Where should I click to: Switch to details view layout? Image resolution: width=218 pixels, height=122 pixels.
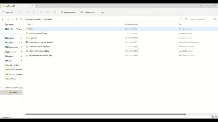click(213, 117)
